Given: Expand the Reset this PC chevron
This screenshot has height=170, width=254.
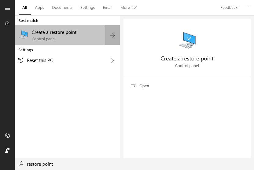Looking at the screenshot, I should 112,60.
